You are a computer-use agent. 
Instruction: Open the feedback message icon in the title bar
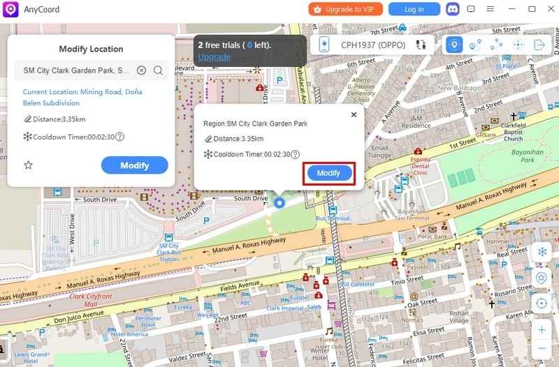(471, 9)
